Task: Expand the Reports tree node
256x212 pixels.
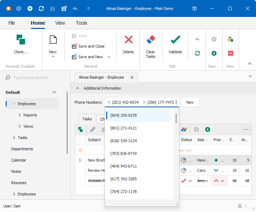Action: [x=20, y=115]
